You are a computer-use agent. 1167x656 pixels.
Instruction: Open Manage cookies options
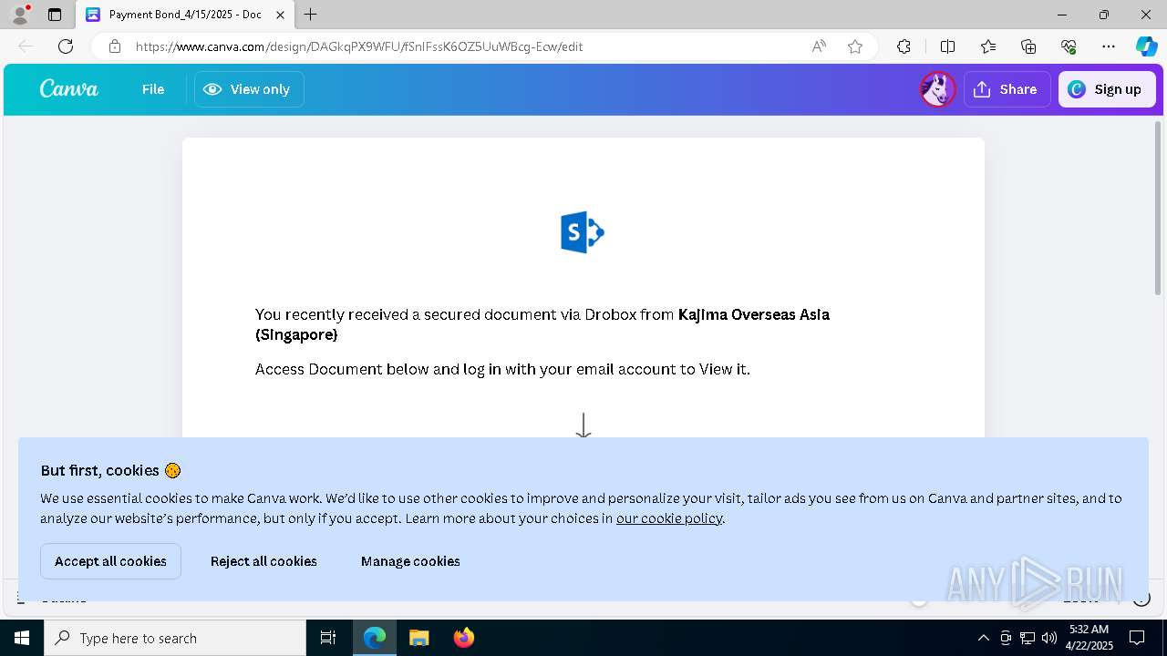pos(410,561)
